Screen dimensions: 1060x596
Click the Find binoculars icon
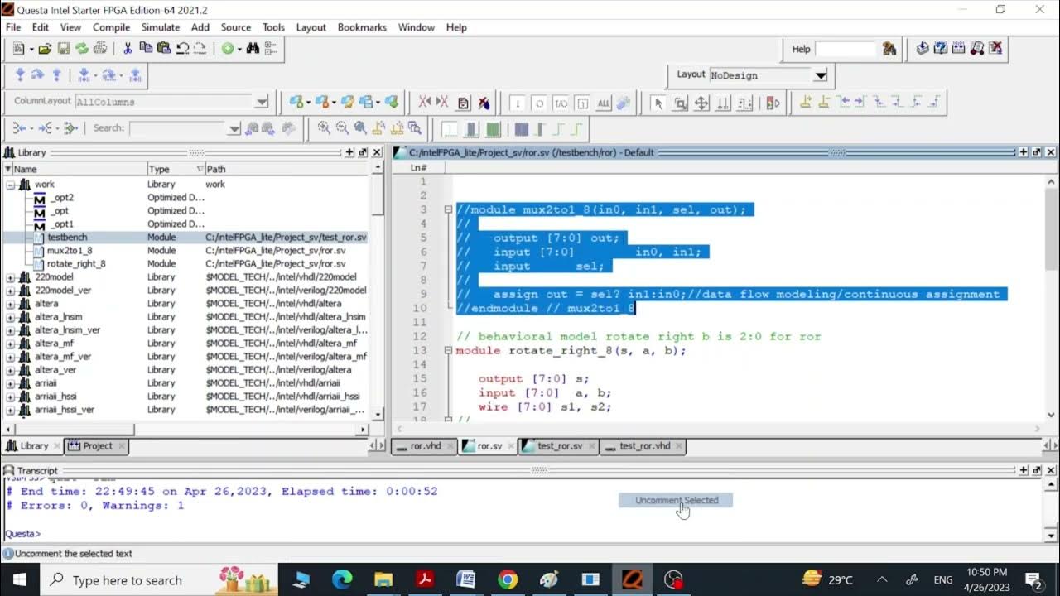(253, 49)
